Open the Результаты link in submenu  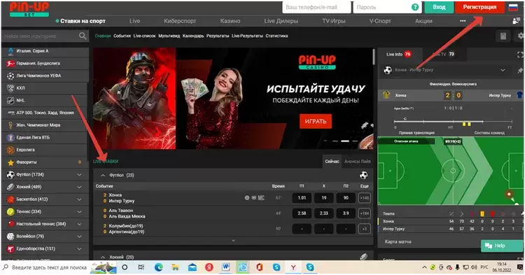pyautogui.click(x=218, y=36)
